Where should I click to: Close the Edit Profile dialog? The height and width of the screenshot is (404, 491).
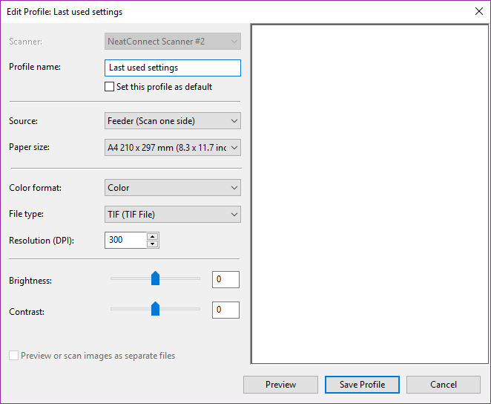[479, 11]
